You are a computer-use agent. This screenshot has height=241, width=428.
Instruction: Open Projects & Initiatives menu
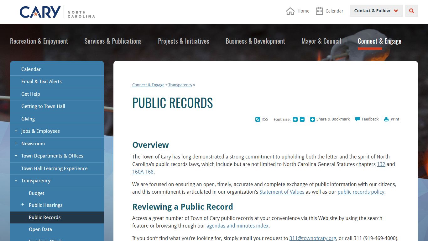tap(183, 41)
